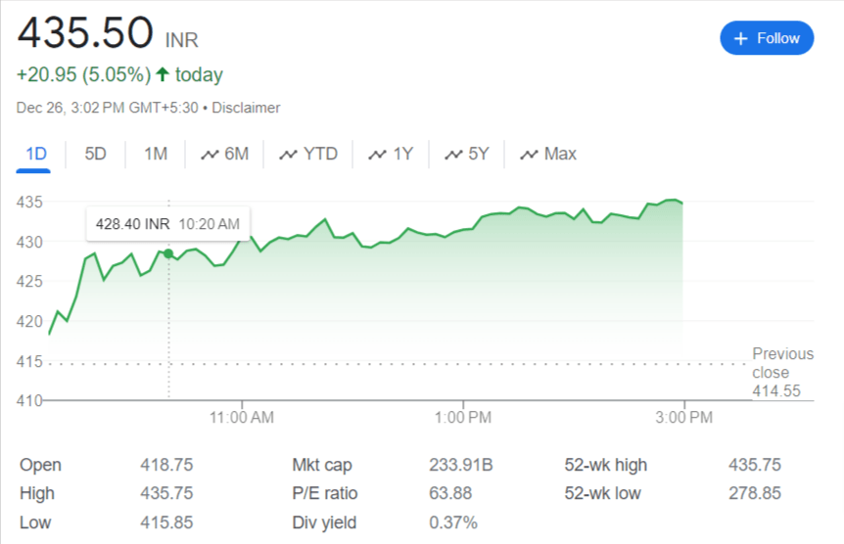
Task: Switch to the 1M tab
Action: (156, 154)
